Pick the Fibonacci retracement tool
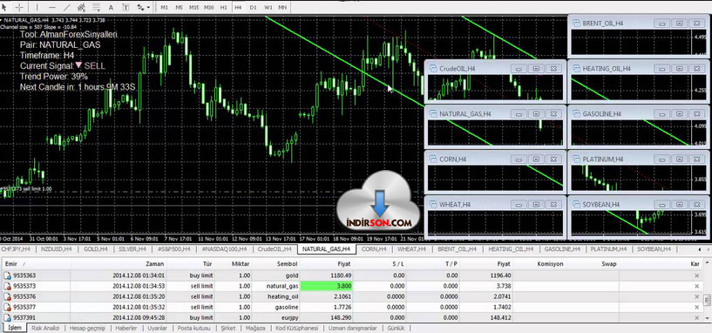 [96, 7]
